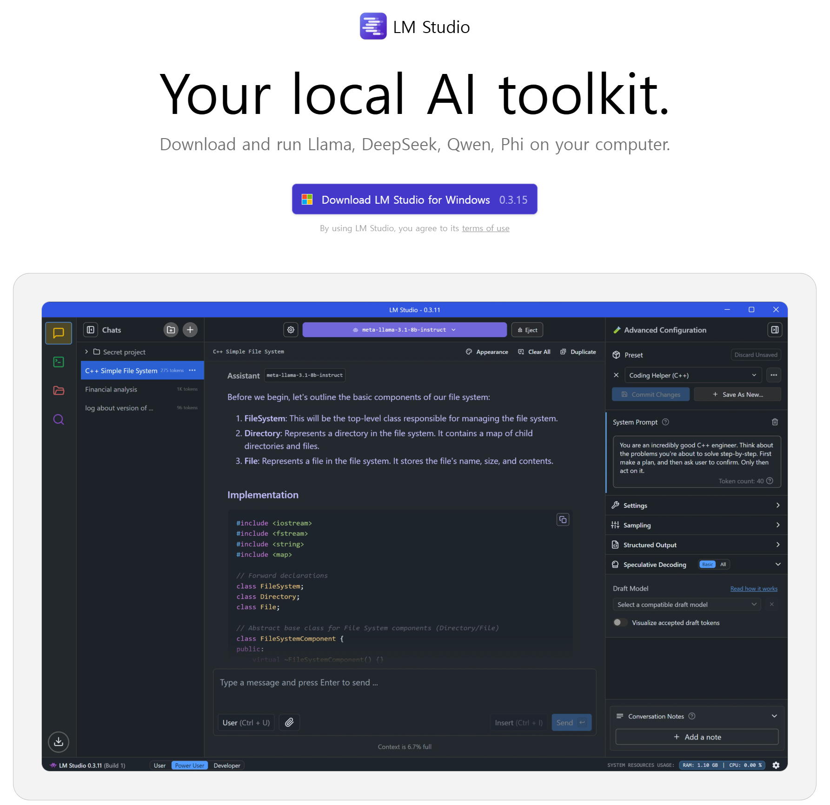Open the Financial analysis chat
830x805 pixels.
[142, 389]
